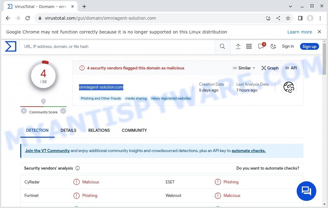The height and width of the screenshot is (208, 328).
Task: Click the address bar URL
Action: click(x=101, y=18)
